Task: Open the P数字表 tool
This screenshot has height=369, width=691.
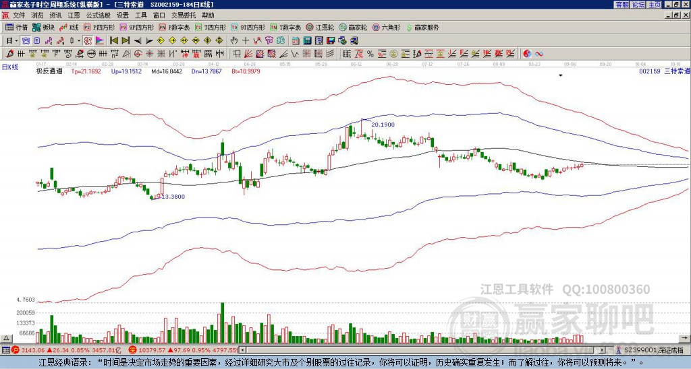Action: (x=174, y=27)
